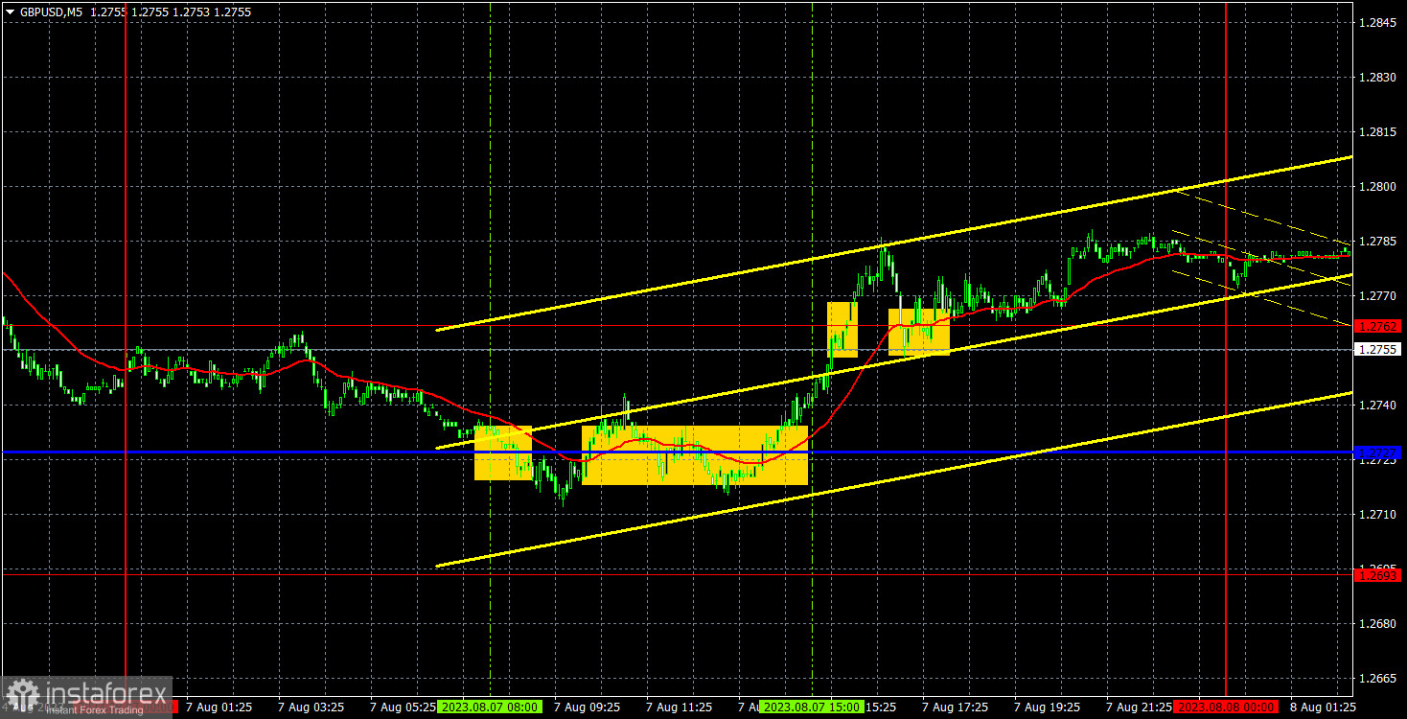
Task: Select the 7 Aug 19:25 time label
Action: point(1047,707)
